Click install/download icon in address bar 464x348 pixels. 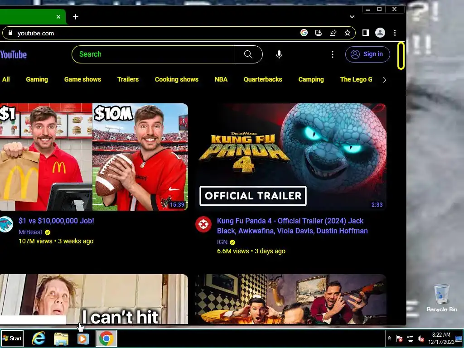coord(319,33)
